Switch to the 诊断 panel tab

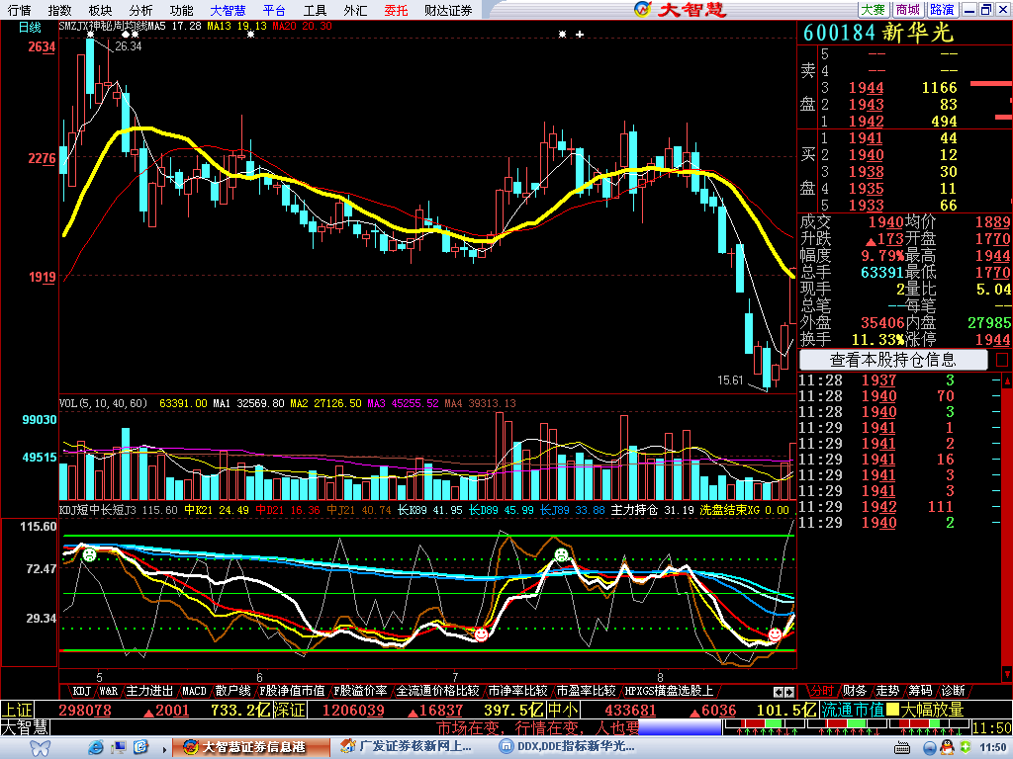point(953,691)
